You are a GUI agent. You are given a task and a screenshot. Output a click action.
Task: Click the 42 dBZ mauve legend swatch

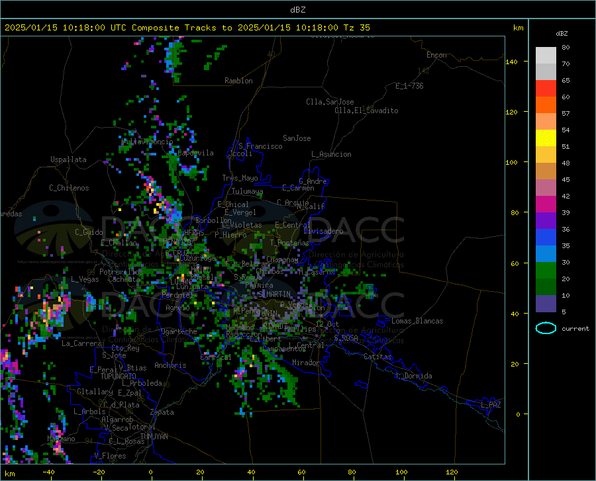pos(546,187)
